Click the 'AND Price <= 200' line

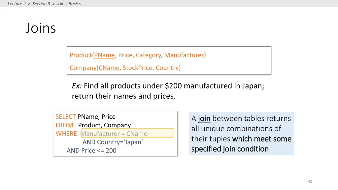click(x=91, y=151)
